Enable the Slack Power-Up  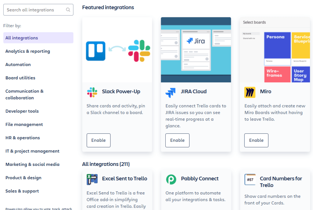99,141
